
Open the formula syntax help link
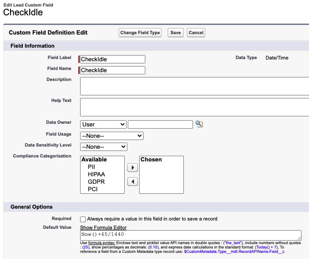click(102, 243)
